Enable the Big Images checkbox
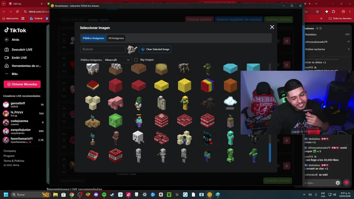Screen dimensions: 354x199 (x=136, y=60)
